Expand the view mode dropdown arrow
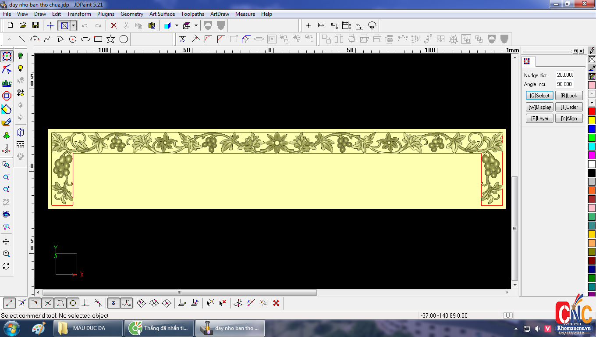 [73, 25]
